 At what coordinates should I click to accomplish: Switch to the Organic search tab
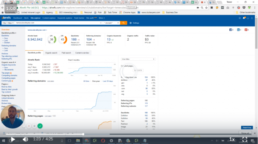click(51, 53)
